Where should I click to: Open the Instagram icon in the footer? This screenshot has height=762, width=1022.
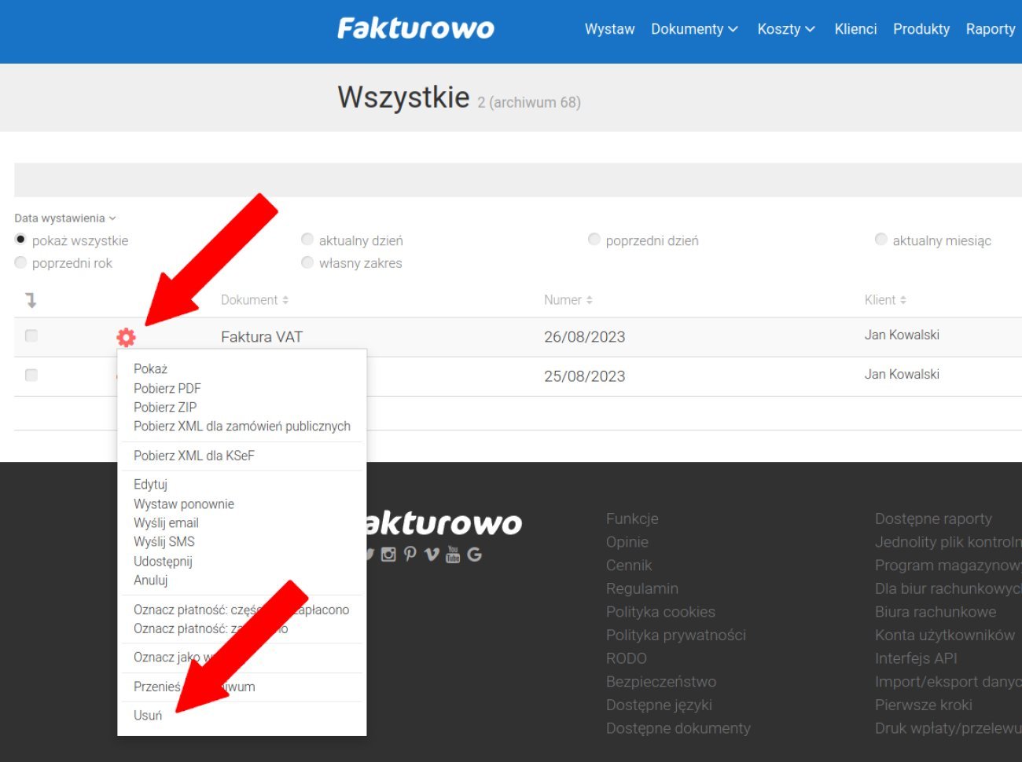click(x=388, y=555)
